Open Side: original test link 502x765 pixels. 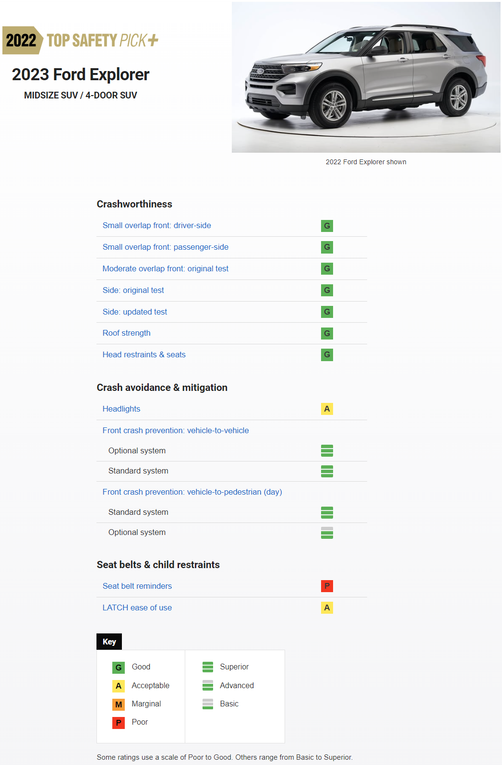tap(133, 291)
